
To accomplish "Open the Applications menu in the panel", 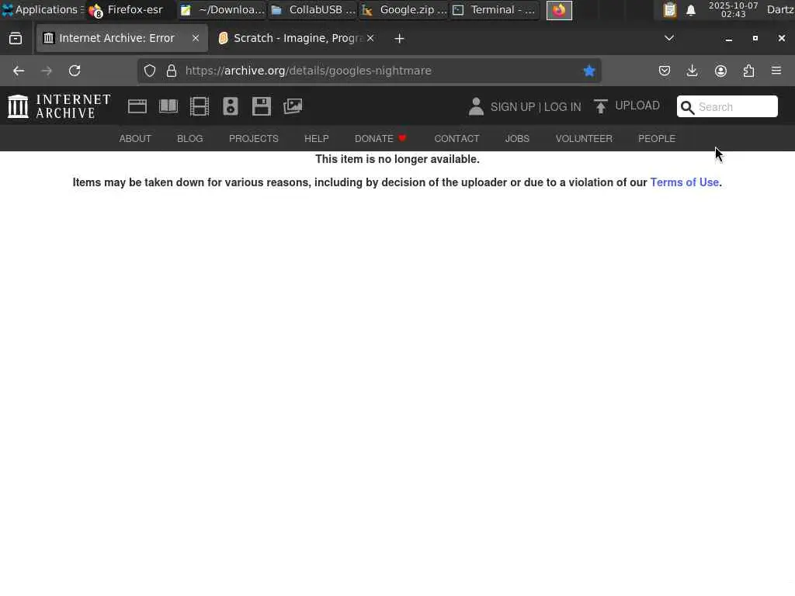I will [x=42, y=9].
